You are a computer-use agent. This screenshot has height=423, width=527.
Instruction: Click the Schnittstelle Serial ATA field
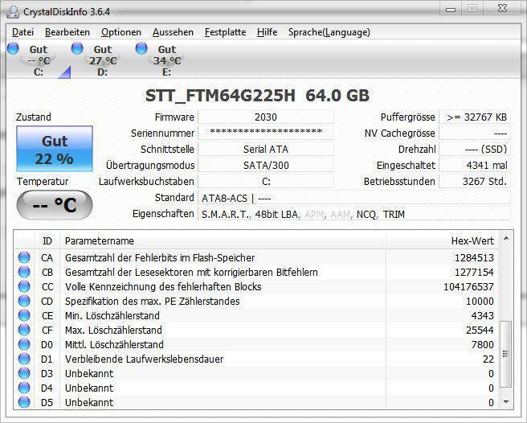pyautogui.click(x=266, y=149)
